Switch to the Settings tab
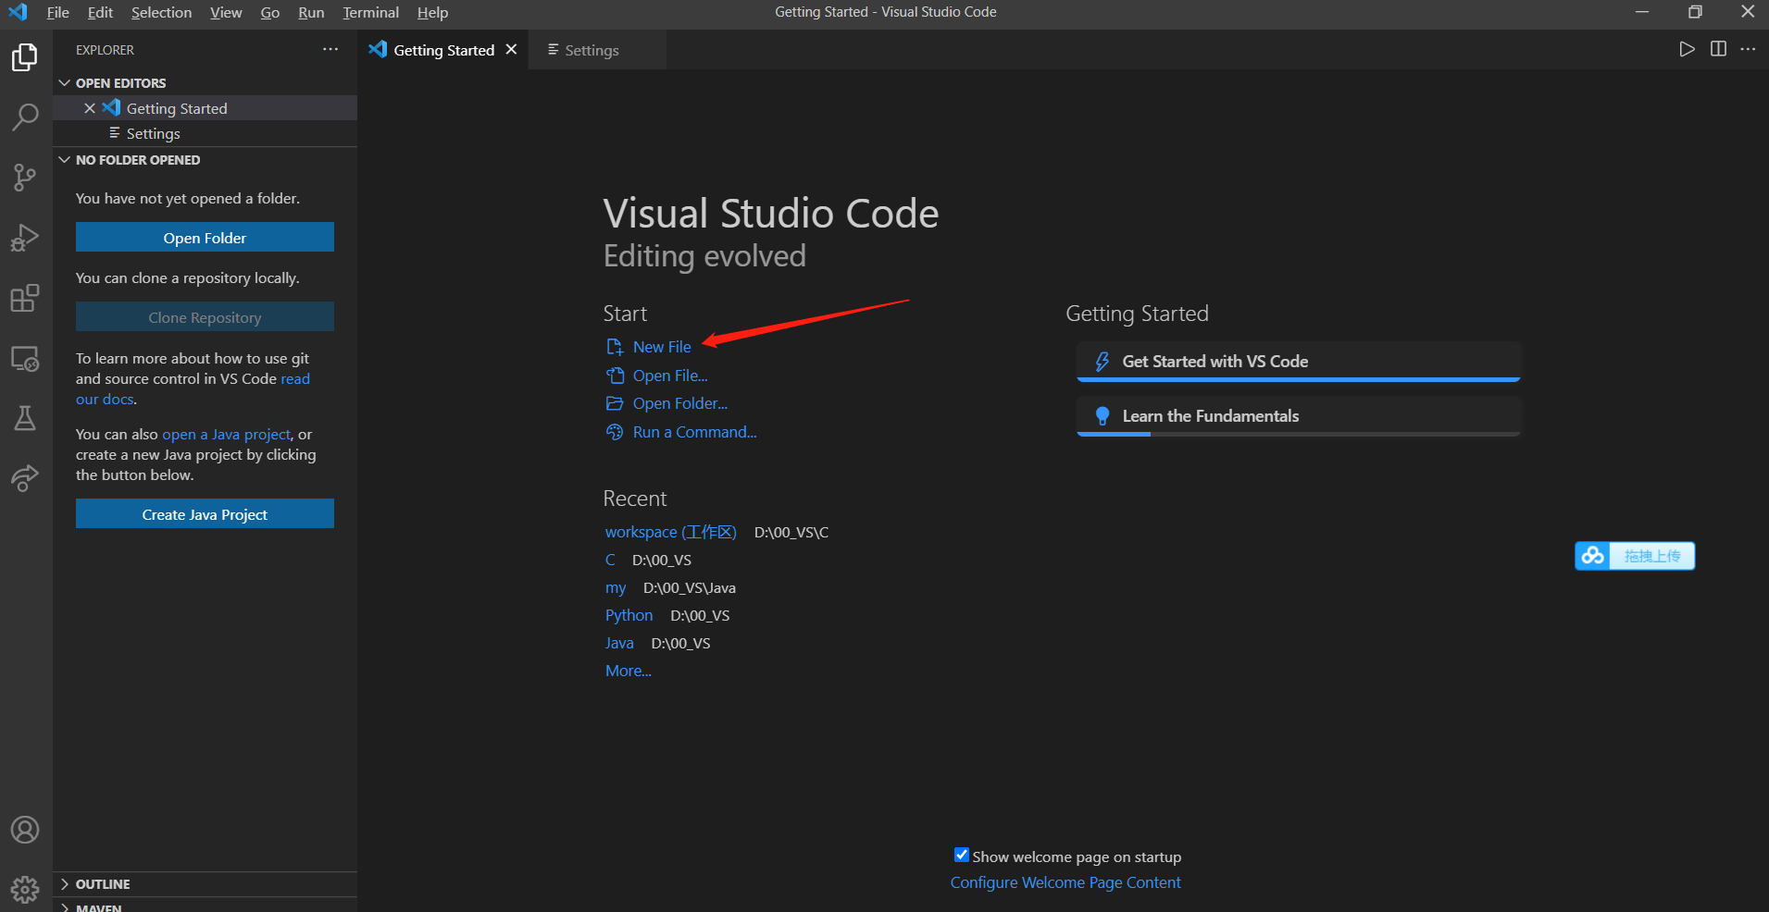The height and width of the screenshot is (912, 1769). pos(590,50)
